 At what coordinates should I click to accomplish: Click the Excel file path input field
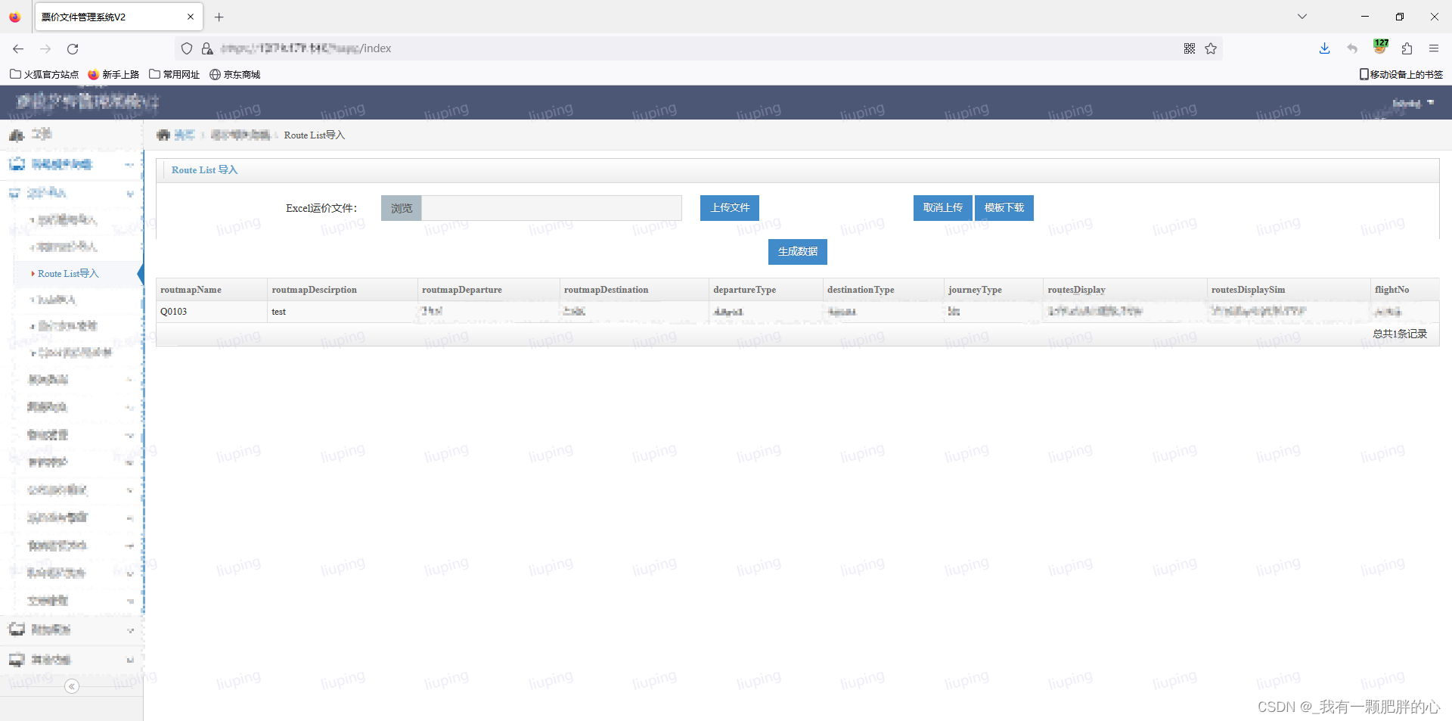[x=551, y=207]
